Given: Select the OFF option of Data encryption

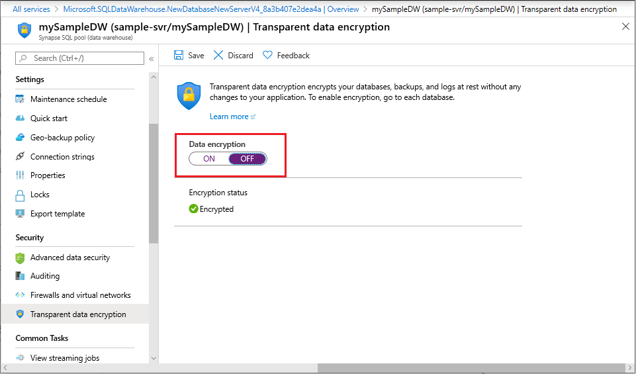Looking at the screenshot, I should 247,159.
